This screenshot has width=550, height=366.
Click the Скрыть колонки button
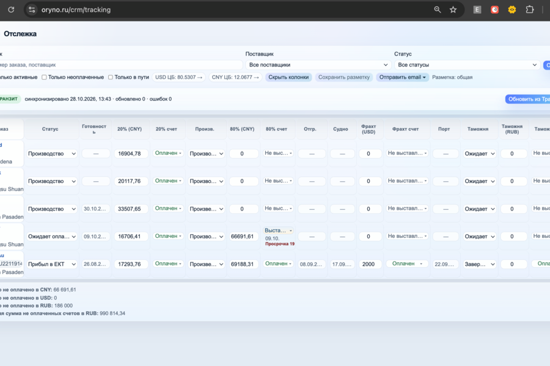288,77
